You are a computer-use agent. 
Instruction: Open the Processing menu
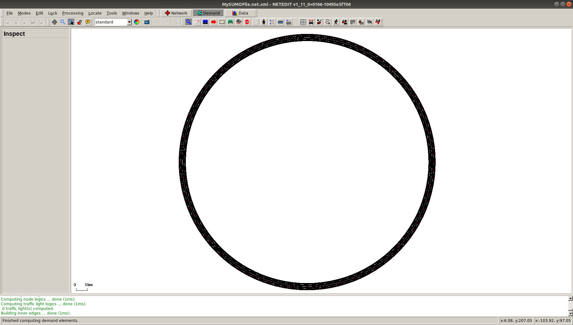[73, 13]
